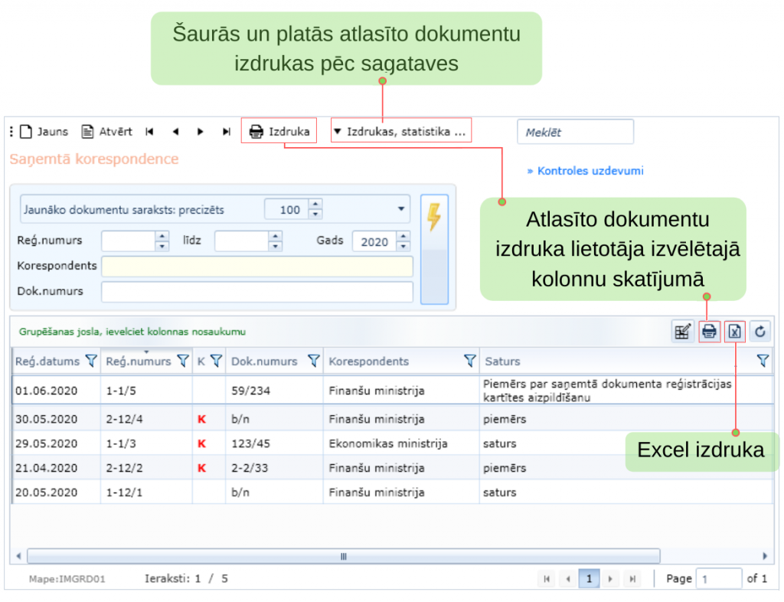Image resolution: width=784 pixels, height=602 pixels.
Task: Click the Izdruka print button
Action: tap(280, 131)
